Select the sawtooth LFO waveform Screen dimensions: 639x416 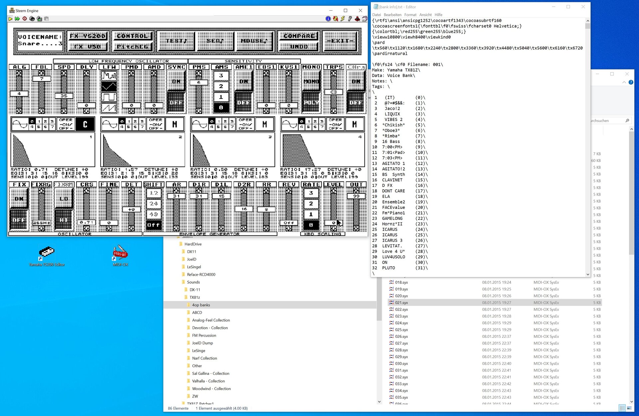click(109, 108)
